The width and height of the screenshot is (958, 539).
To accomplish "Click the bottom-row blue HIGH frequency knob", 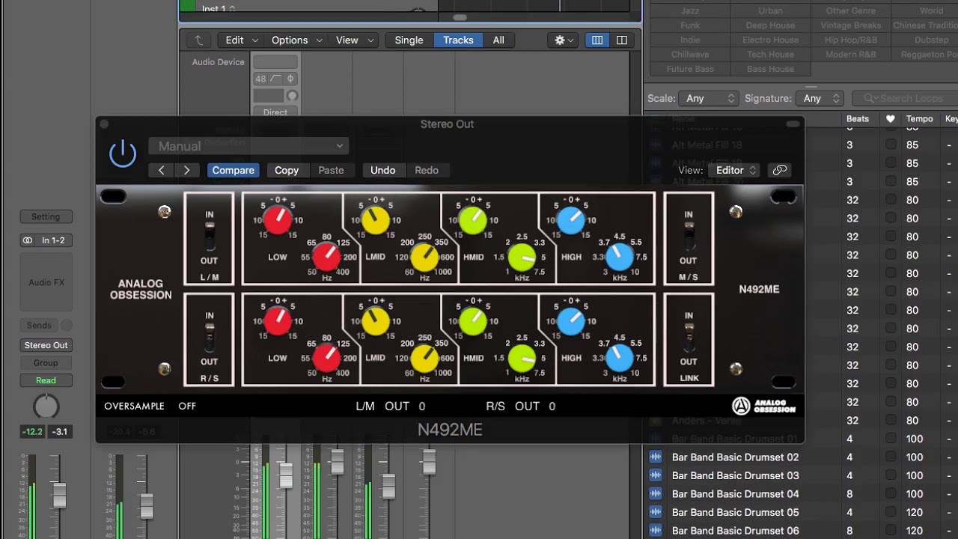I will click(x=619, y=359).
